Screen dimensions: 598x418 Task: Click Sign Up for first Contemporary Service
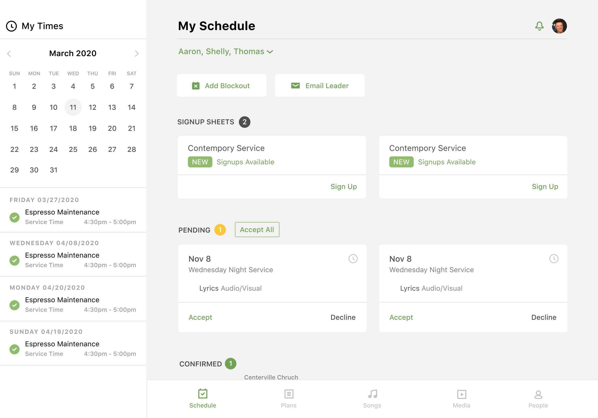[x=344, y=186]
